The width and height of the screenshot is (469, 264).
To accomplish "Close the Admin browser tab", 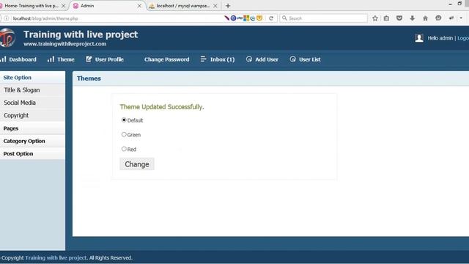I will (x=139, y=6).
